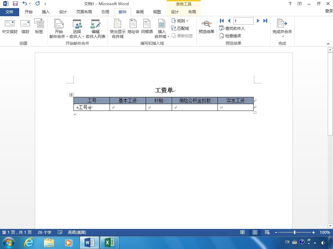The width and height of the screenshot is (333, 249).
Task: Open 完成并合并 dropdown
Action: coord(282,29)
